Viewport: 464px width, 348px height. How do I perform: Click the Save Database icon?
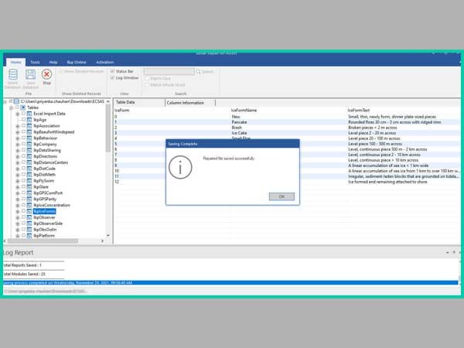coord(30,74)
